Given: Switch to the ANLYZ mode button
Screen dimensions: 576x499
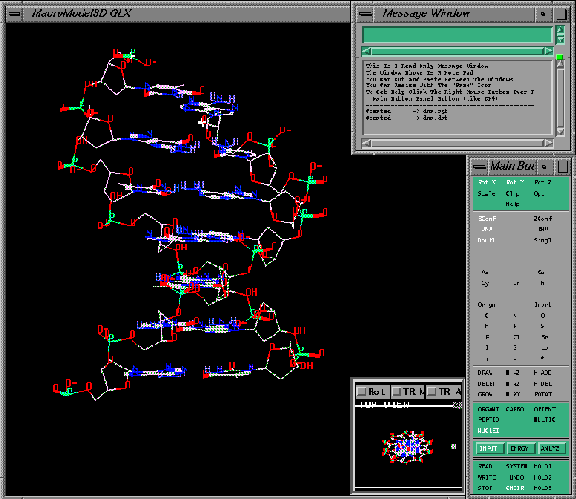Looking at the screenshot, I should (x=551, y=449).
